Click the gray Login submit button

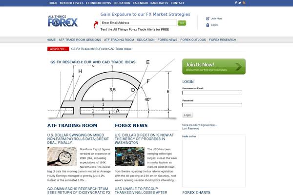(x=187, y=115)
